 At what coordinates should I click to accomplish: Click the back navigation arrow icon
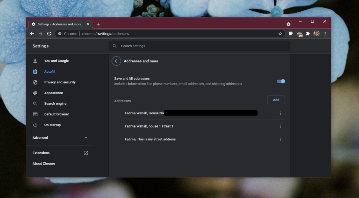pyautogui.click(x=32, y=34)
